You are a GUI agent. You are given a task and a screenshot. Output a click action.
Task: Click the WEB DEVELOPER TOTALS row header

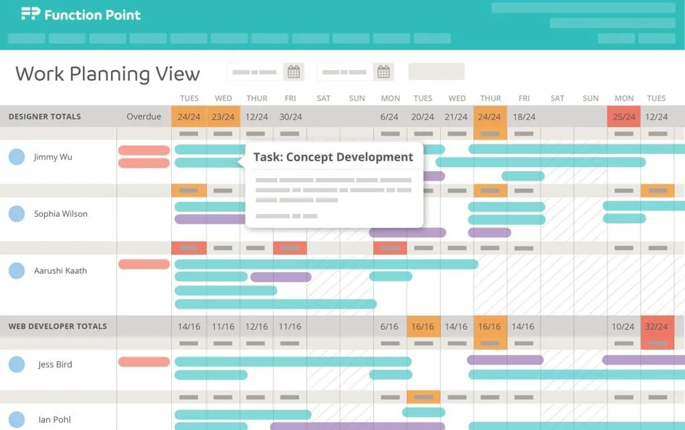(58, 326)
